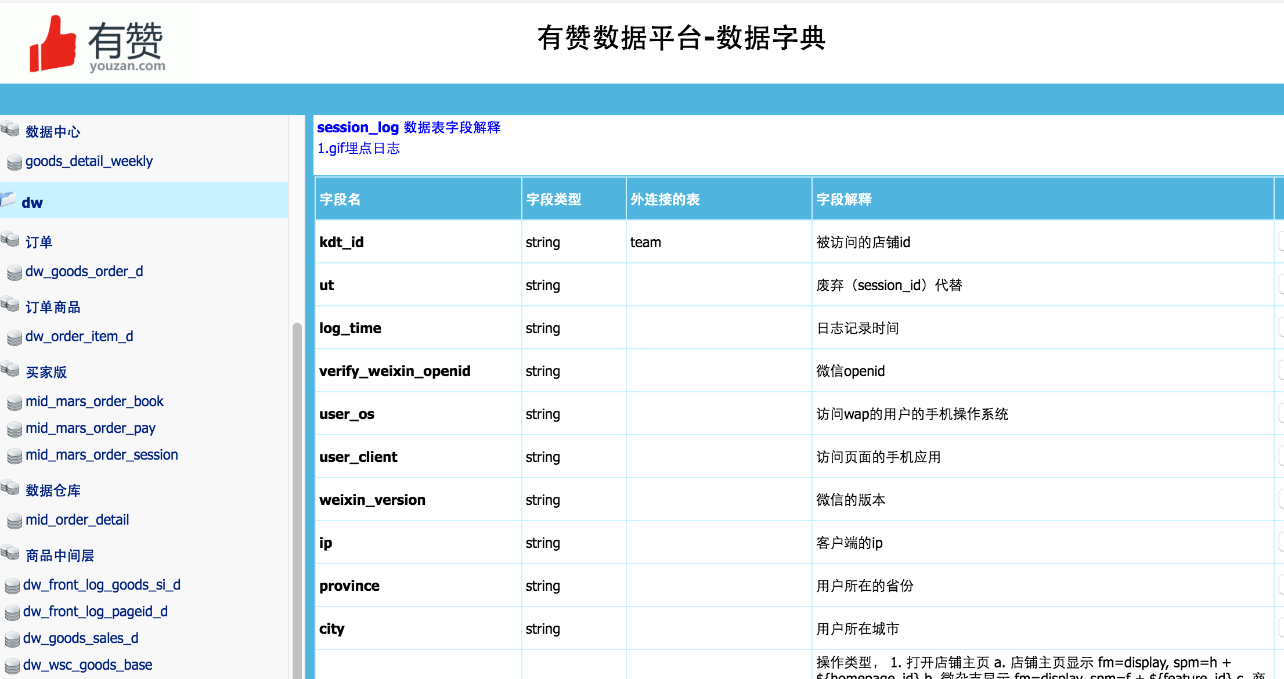Open dw_wsc_goods_base in the sidebar

coord(88,665)
